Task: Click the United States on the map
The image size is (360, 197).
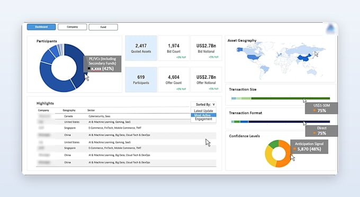Action: [253, 57]
